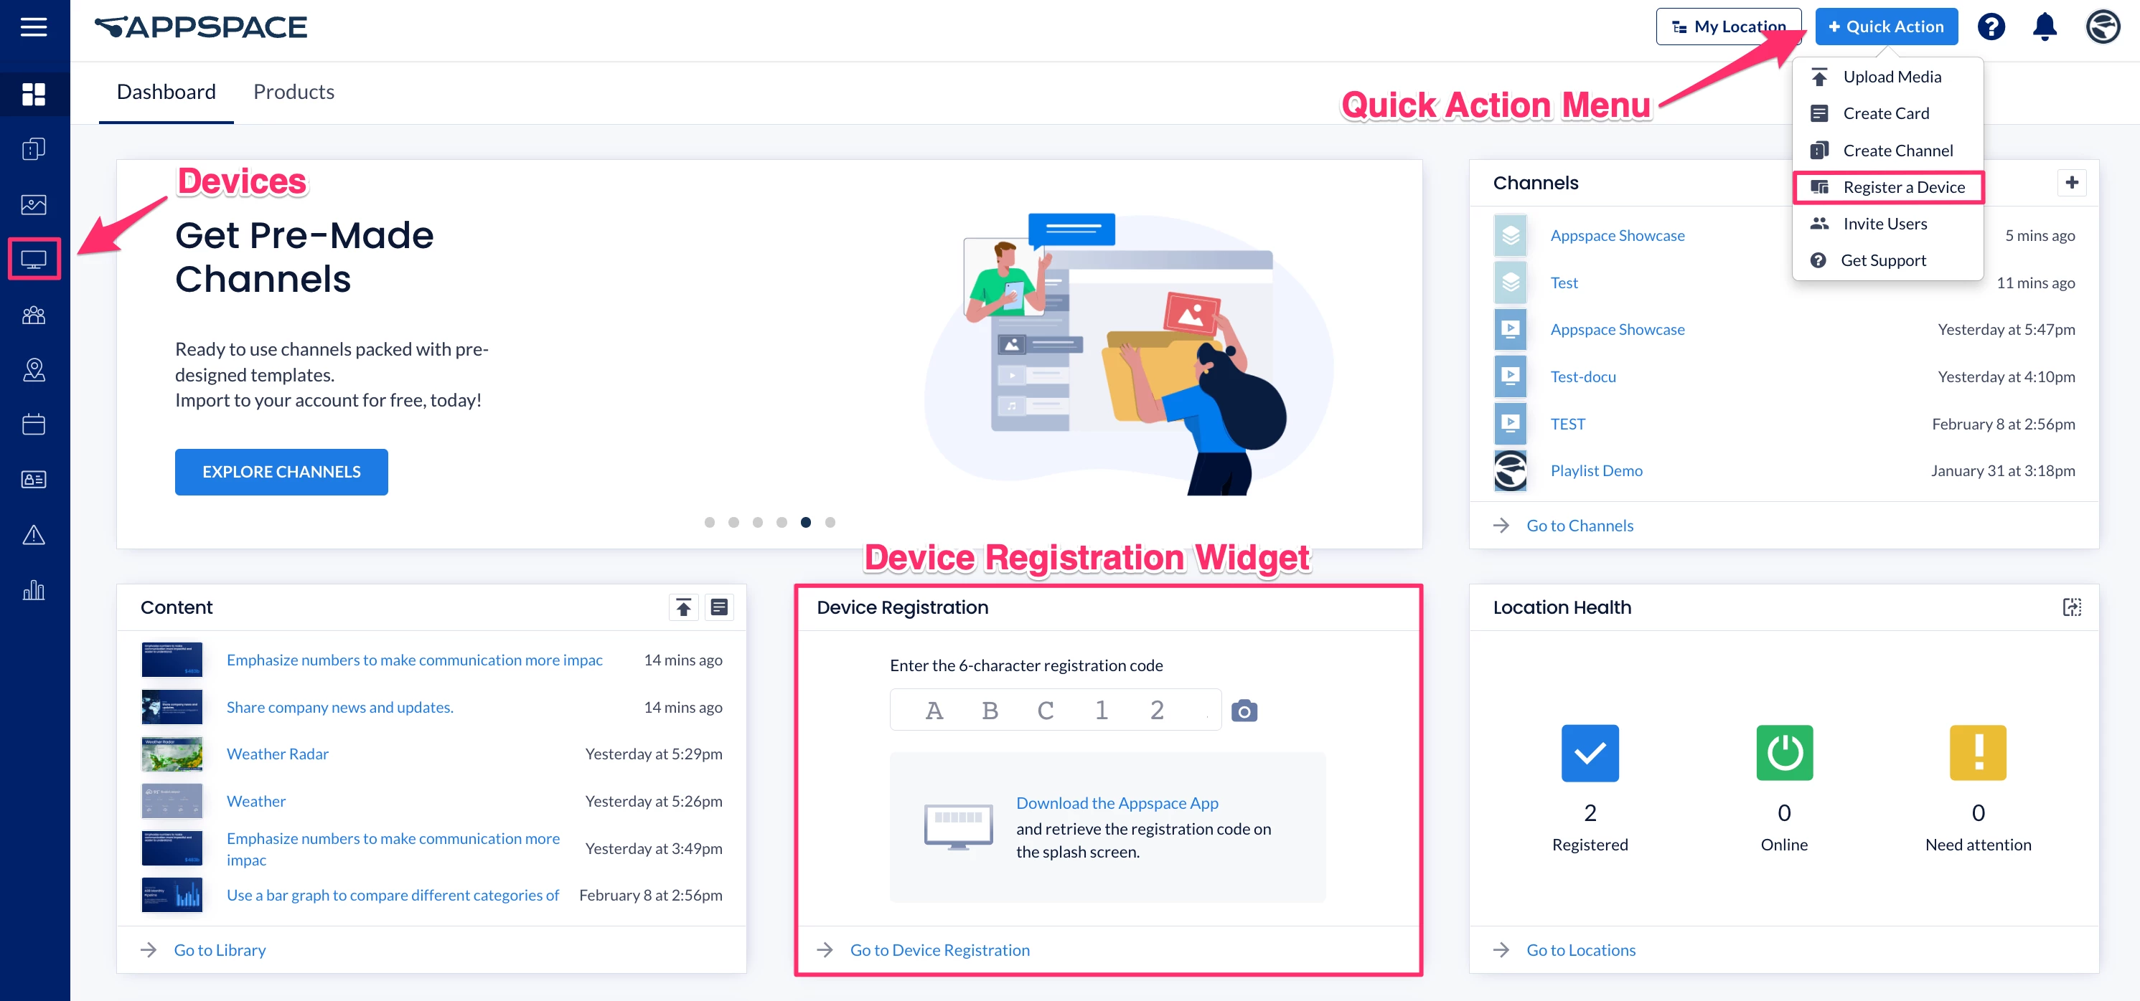Image resolution: width=2140 pixels, height=1001 pixels.
Task: Open the My Location selector
Action: [1728, 27]
